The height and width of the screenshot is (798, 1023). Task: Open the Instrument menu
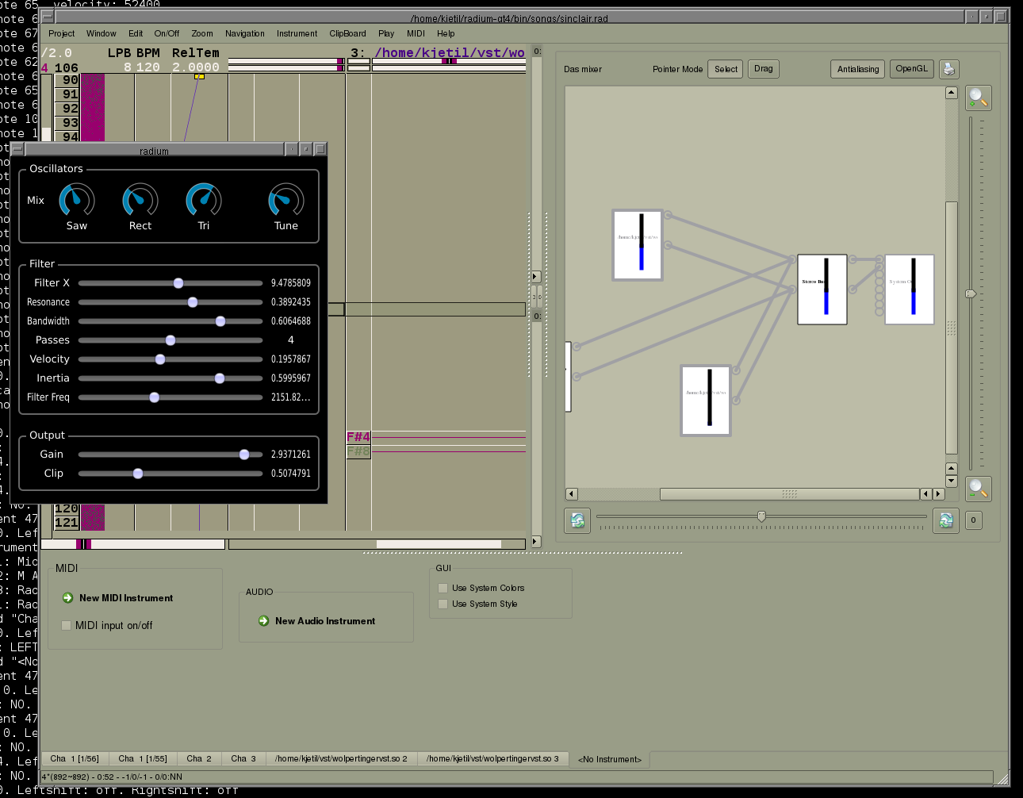point(297,33)
